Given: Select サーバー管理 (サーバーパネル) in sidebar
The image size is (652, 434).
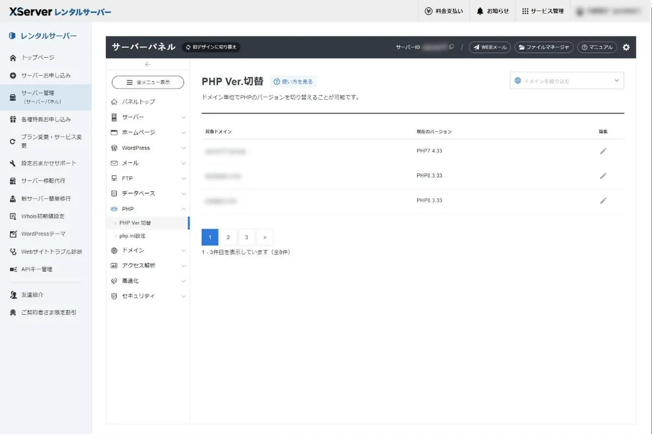Looking at the screenshot, I should (x=46, y=97).
